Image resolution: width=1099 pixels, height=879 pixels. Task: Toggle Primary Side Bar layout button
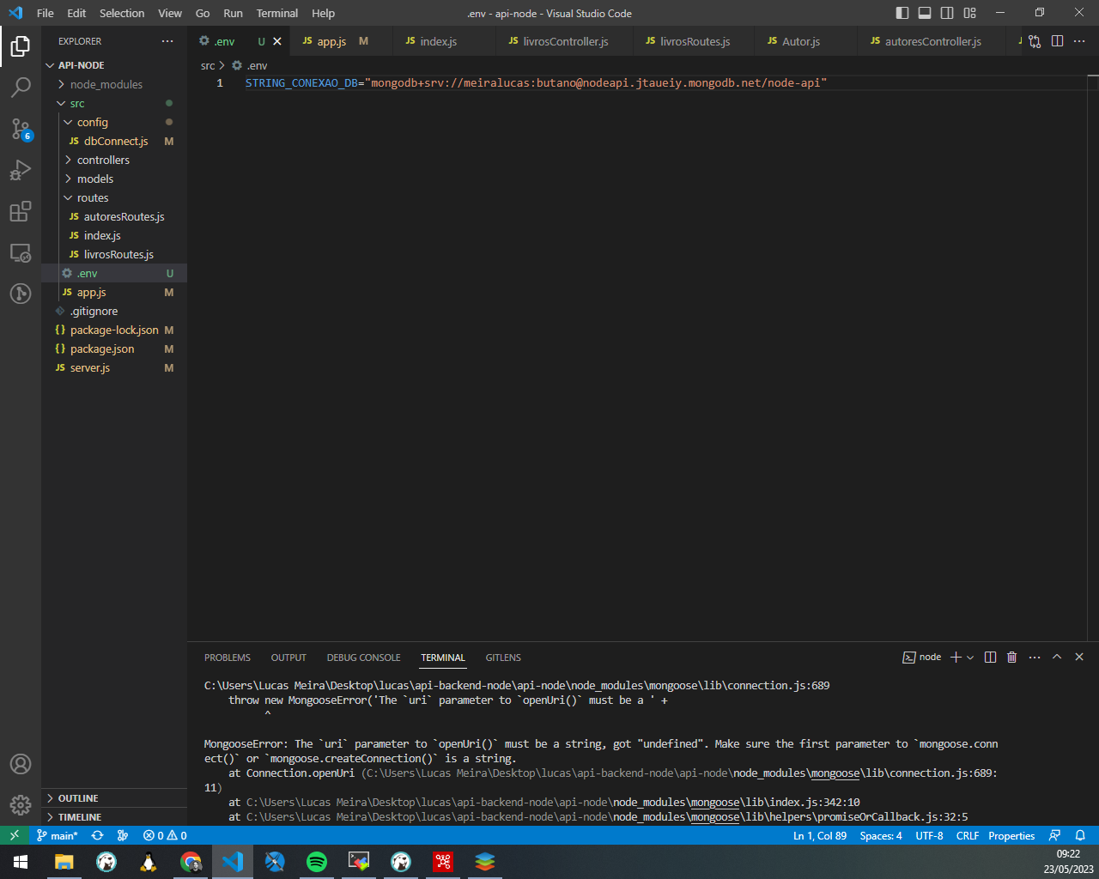[x=902, y=13]
